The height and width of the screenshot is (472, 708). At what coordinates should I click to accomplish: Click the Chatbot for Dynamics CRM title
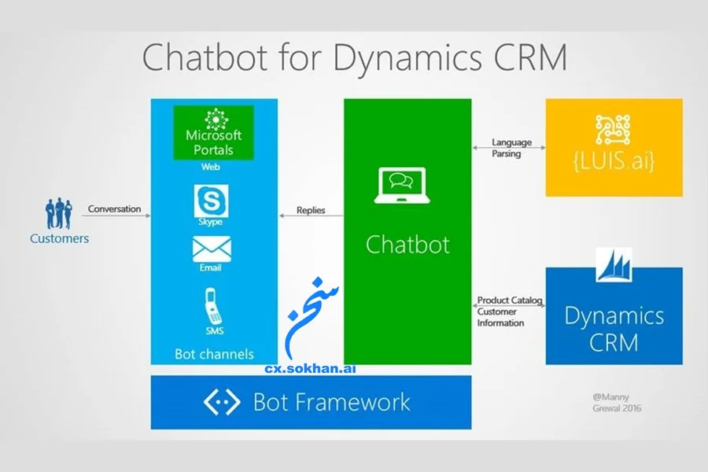pos(355,57)
